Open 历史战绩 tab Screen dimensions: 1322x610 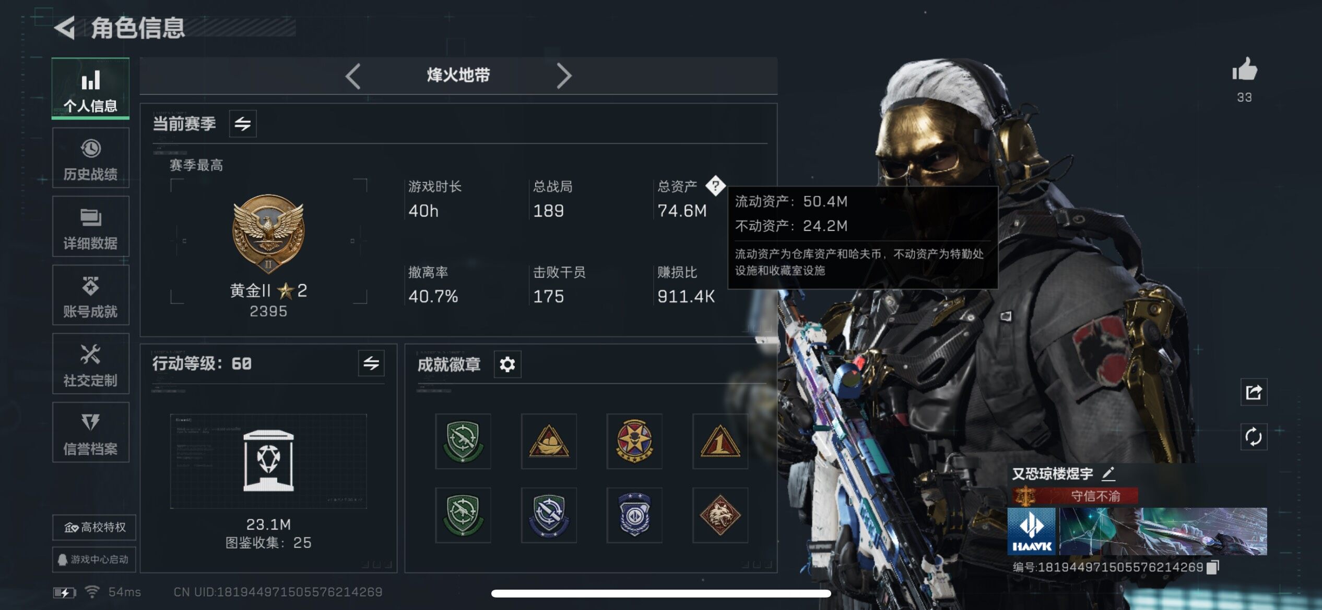(90, 158)
